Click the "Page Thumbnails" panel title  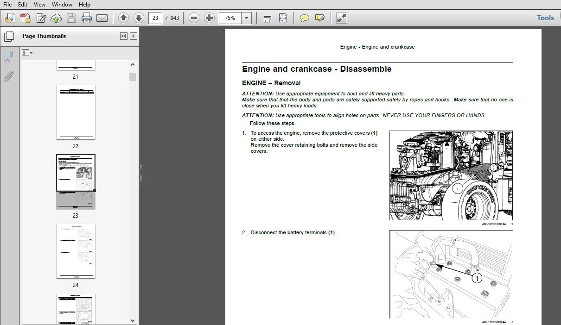coord(44,36)
